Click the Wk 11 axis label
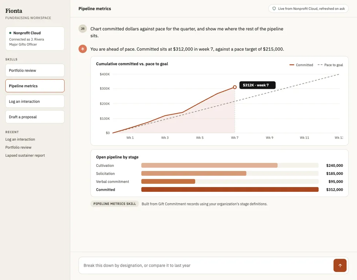Screen dimensions: 357x280 point(304,138)
